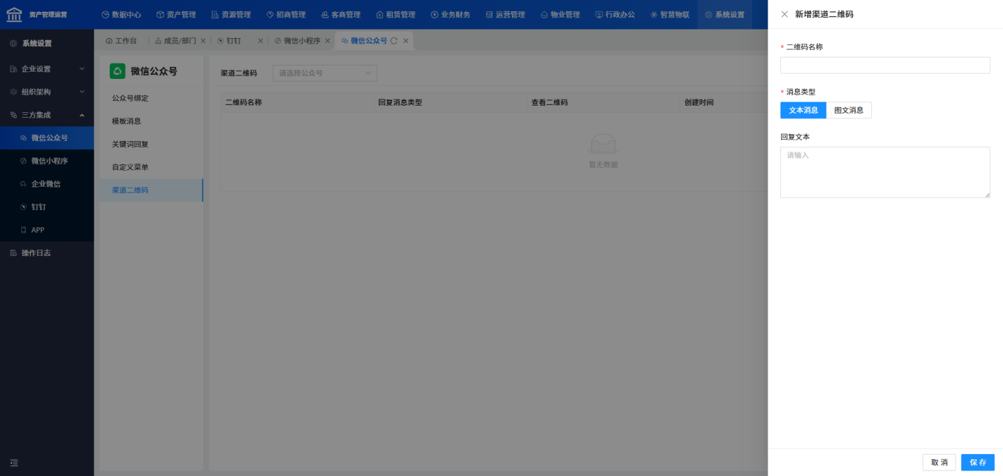Open 智慧物联 top menu

click(669, 15)
